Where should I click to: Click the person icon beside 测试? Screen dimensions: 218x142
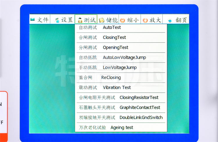point(80,20)
